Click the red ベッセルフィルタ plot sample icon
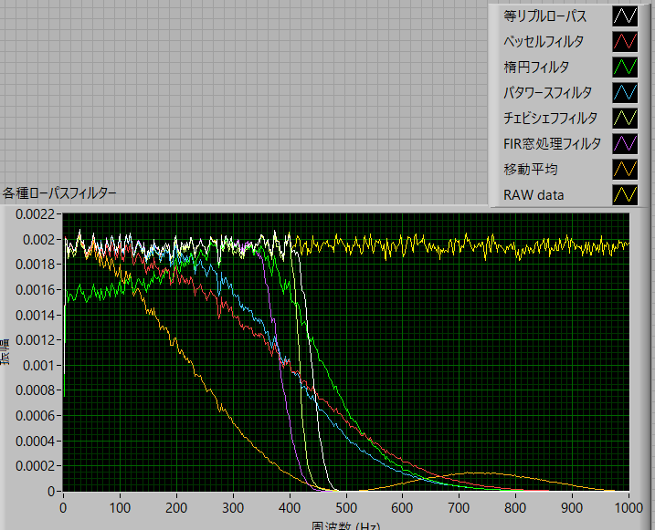This screenshot has width=655, height=530. 625,42
